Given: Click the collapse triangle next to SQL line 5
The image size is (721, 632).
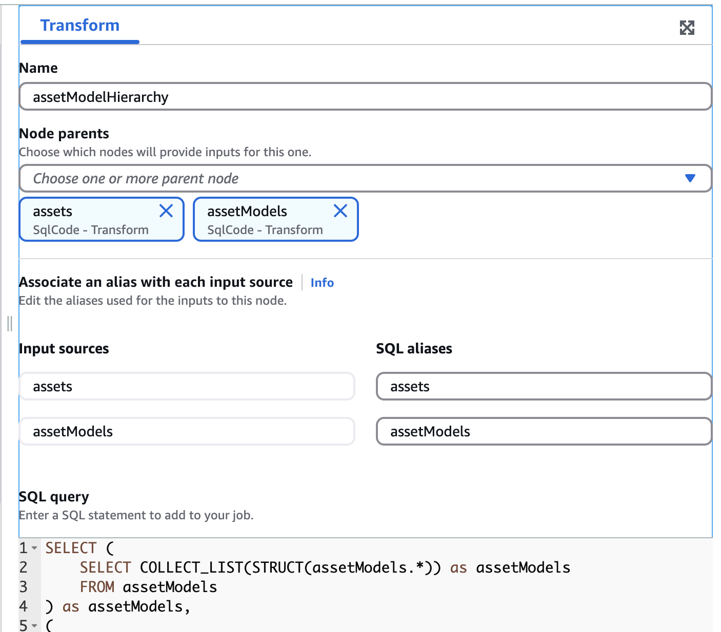Looking at the screenshot, I should click(34, 625).
